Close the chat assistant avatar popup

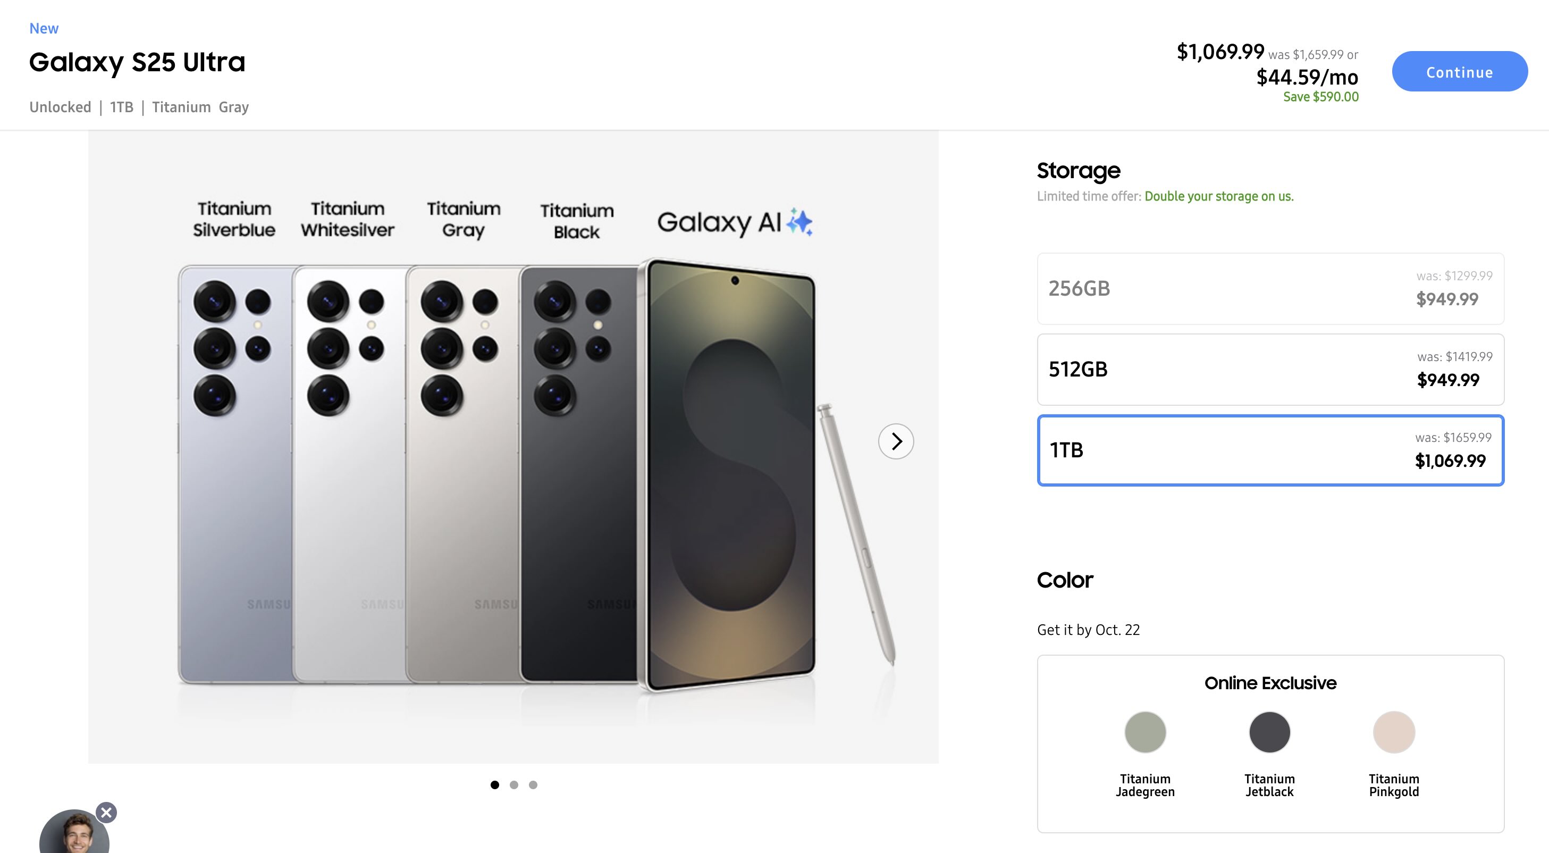(x=106, y=813)
